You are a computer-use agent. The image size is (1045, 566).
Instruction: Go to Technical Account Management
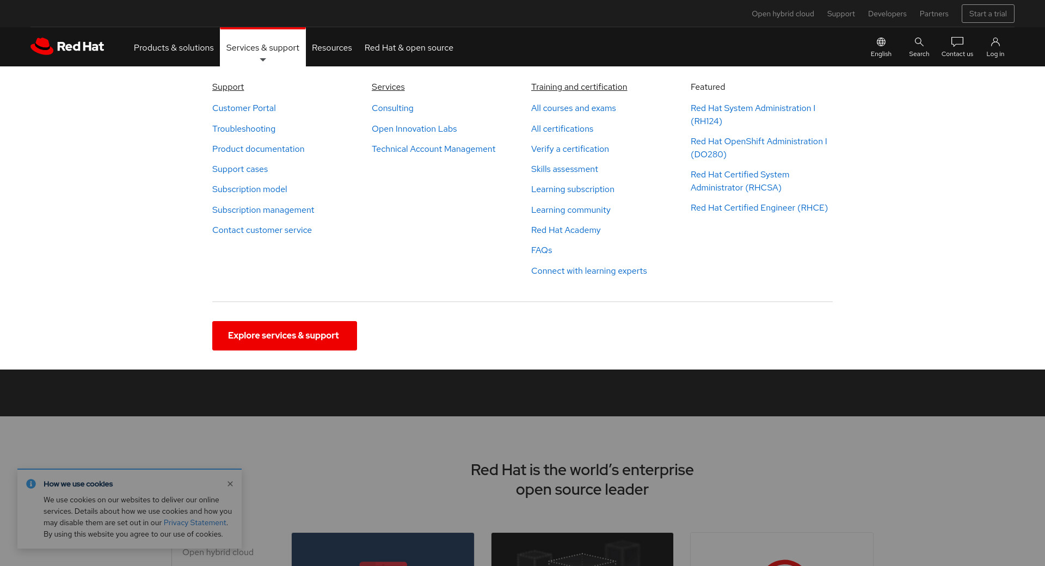[433, 149]
